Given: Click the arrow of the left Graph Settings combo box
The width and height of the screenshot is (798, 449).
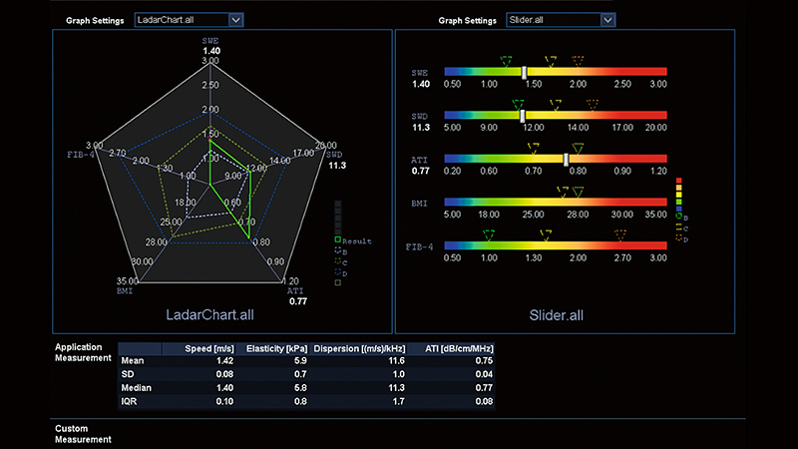Looking at the screenshot, I should coord(235,19).
